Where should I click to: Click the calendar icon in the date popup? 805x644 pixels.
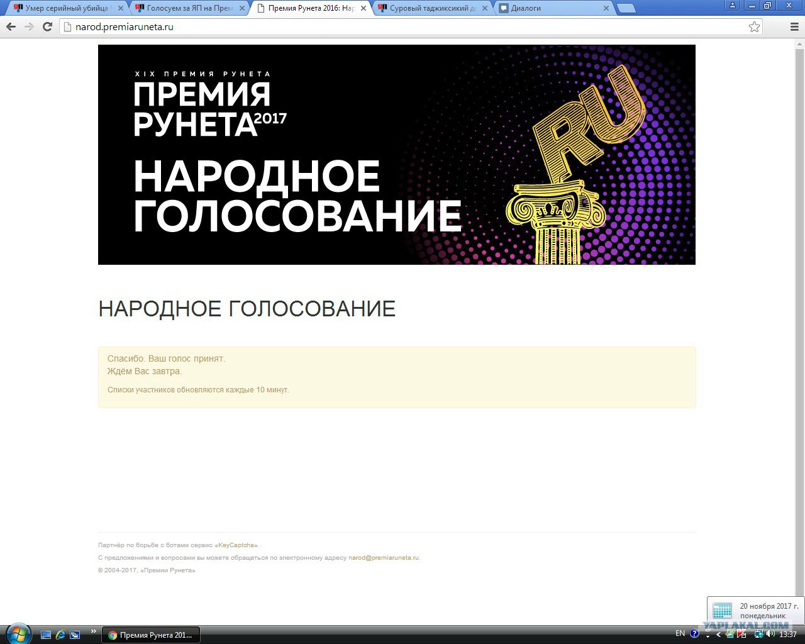click(x=722, y=611)
